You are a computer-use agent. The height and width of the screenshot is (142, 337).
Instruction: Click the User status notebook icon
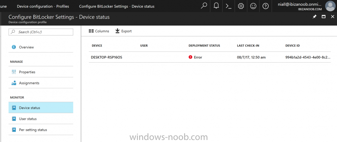tap(14, 119)
